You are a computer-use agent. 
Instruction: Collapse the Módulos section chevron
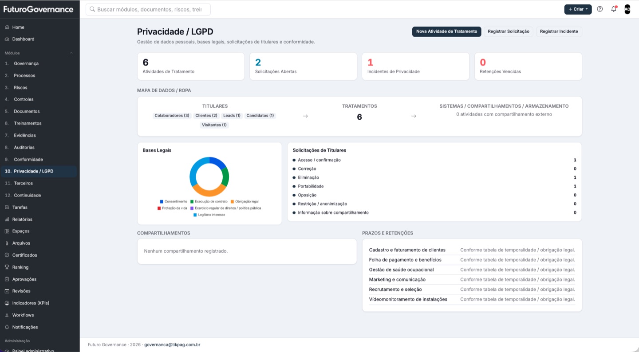click(x=71, y=53)
